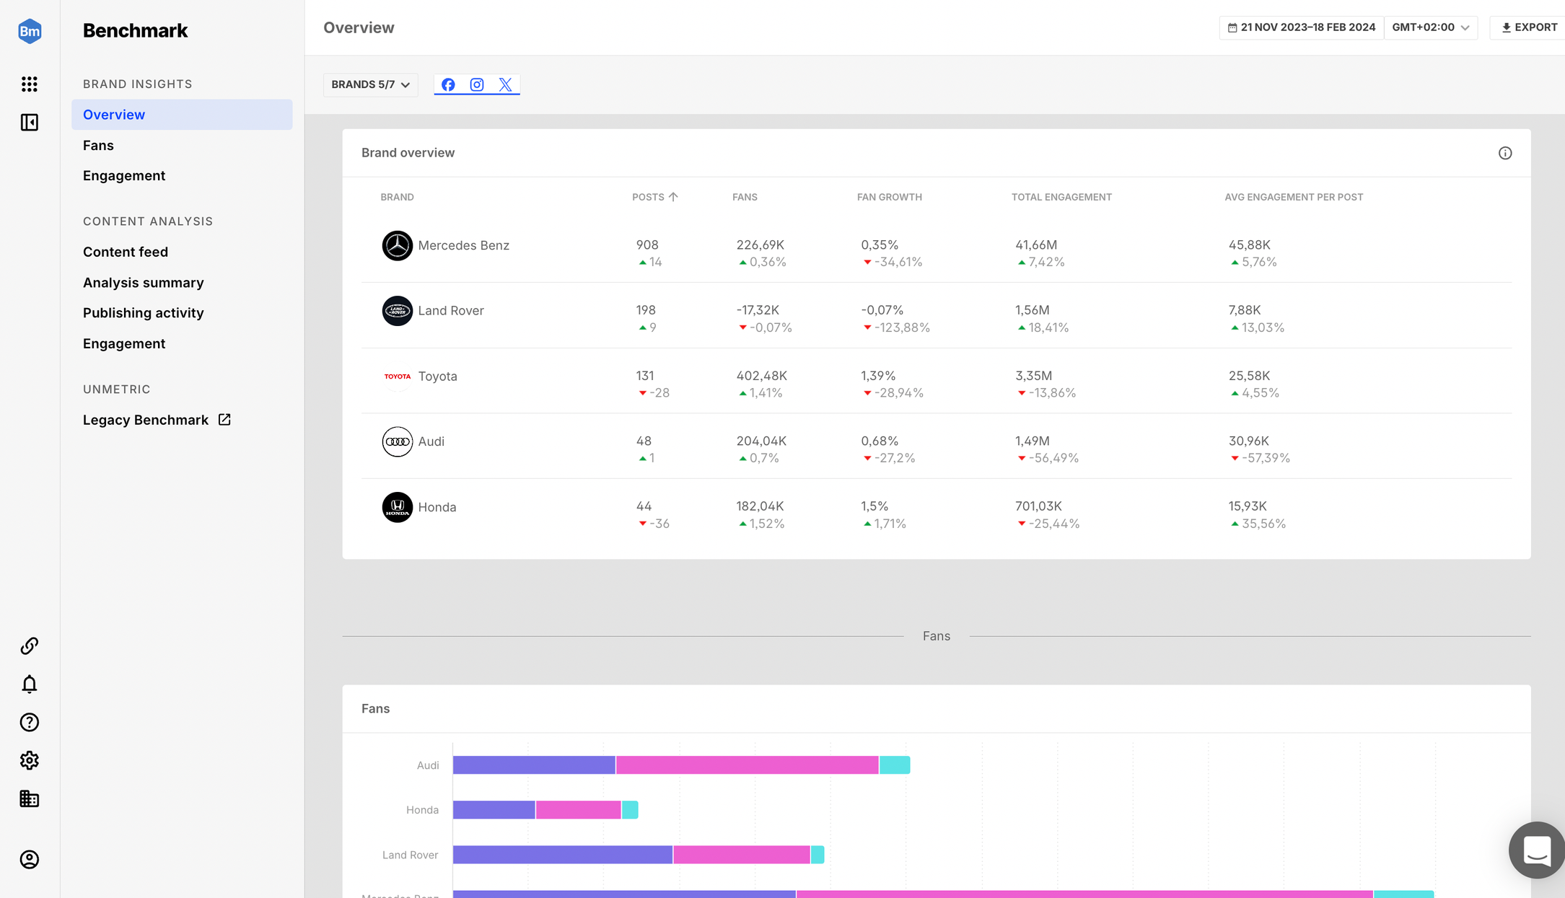
Task: Sort by Total Engagement column header
Action: [1061, 197]
